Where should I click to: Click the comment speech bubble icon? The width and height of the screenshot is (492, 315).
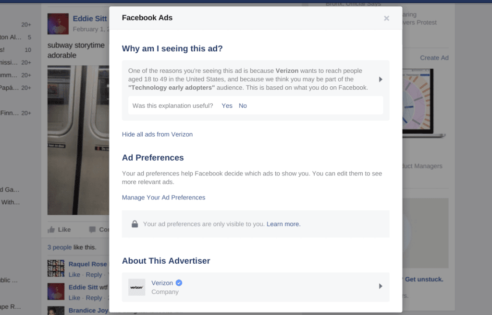[x=92, y=230]
